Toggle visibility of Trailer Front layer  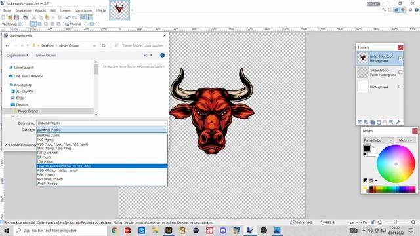(400, 72)
